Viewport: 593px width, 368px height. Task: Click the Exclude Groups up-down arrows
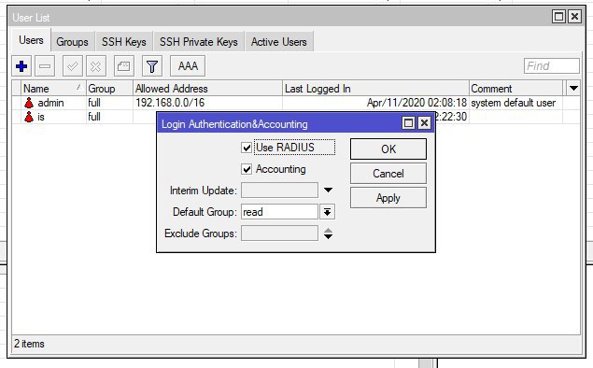click(328, 234)
